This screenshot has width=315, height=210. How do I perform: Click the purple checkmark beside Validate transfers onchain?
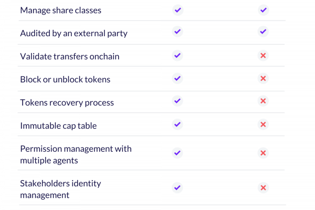pyautogui.click(x=177, y=56)
